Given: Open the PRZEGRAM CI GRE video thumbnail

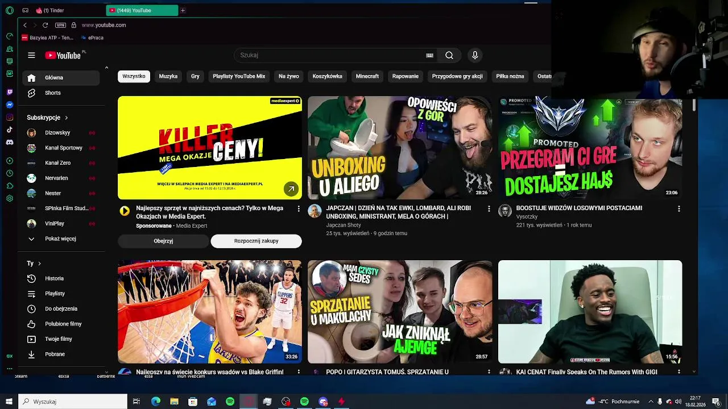Looking at the screenshot, I should click(x=590, y=148).
